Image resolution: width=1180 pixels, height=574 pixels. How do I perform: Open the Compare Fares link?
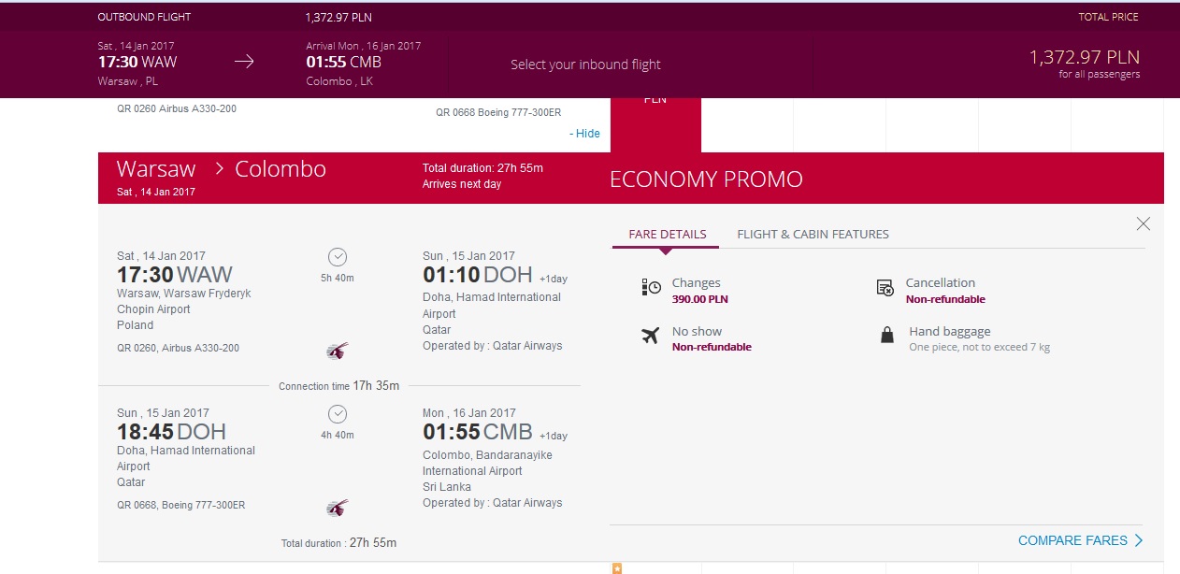point(1072,540)
